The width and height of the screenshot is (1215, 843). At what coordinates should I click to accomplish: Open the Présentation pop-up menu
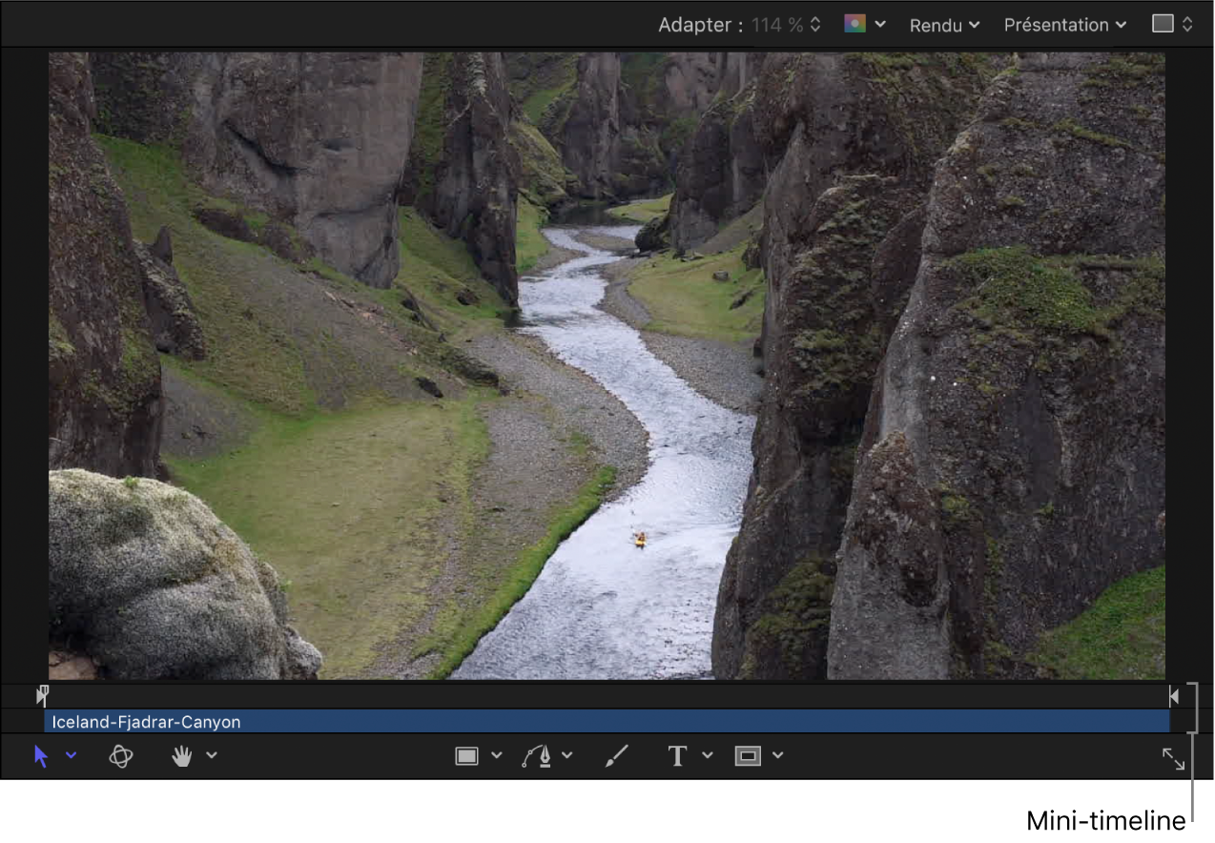(1064, 25)
